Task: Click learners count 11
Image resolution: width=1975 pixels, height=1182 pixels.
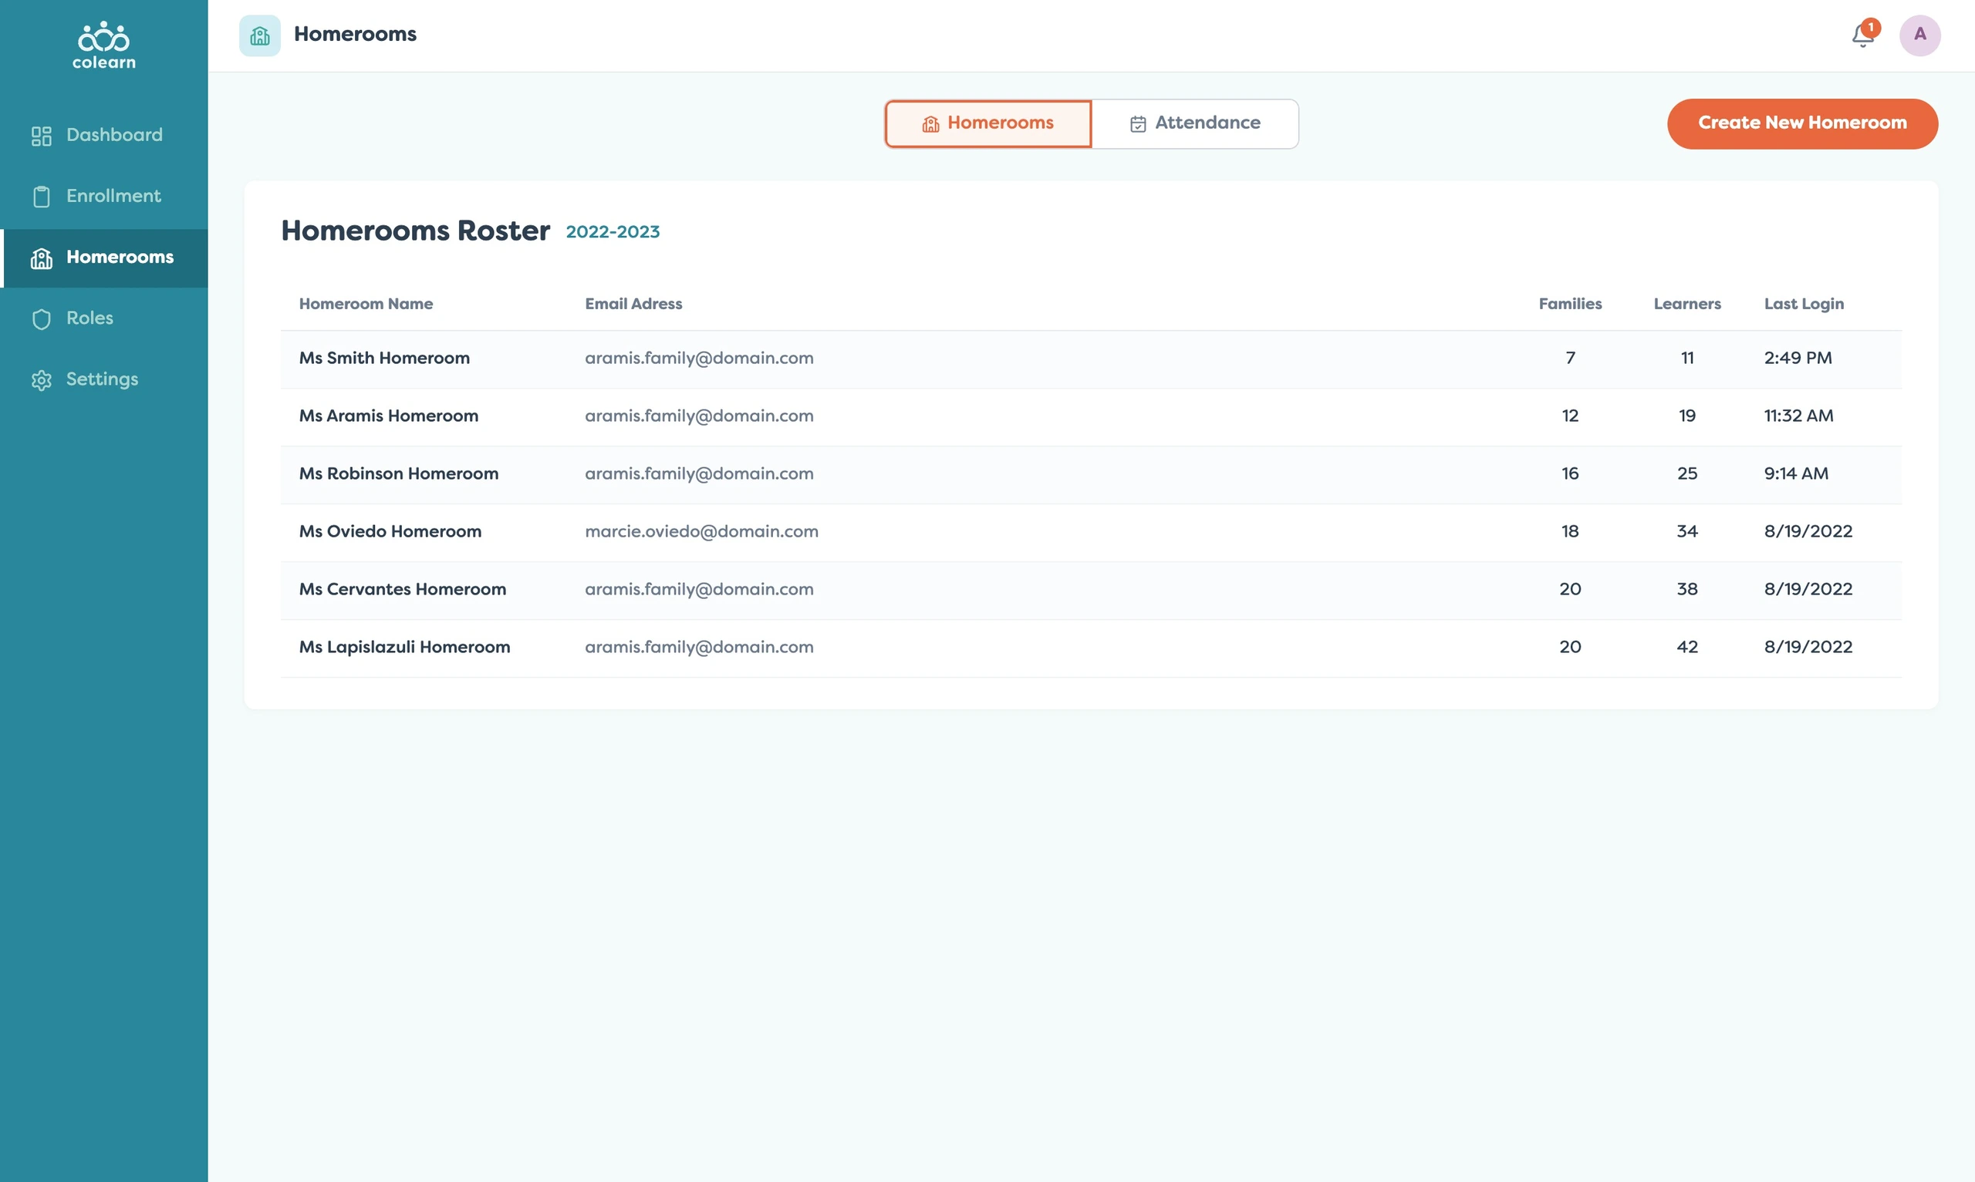Action: click(1686, 358)
